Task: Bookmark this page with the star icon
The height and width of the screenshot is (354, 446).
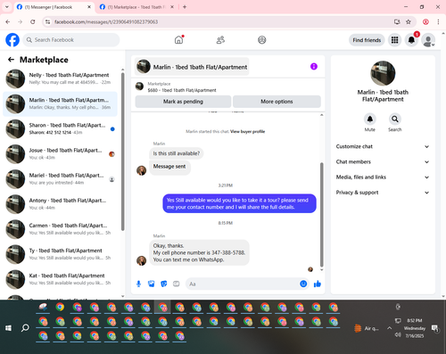Action: pos(409,21)
